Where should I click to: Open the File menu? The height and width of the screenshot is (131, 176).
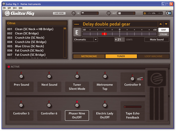[x=4, y=8]
